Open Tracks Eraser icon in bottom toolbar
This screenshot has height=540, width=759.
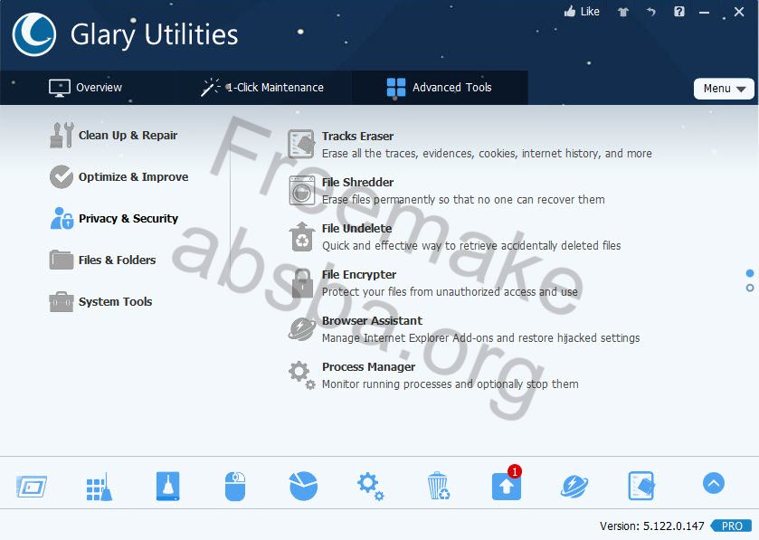click(x=642, y=486)
